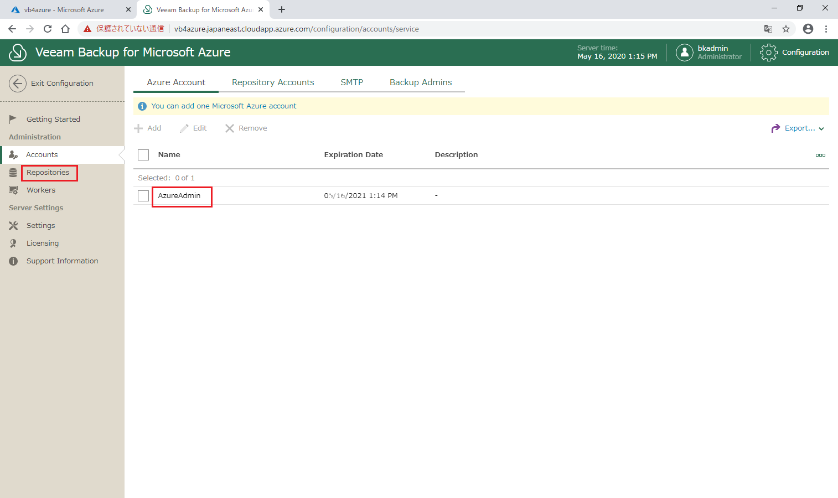Image resolution: width=838 pixels, height=498 pixels.
Task: Click the 'Selected: 0 of 1' text
Action: (166, 178)
